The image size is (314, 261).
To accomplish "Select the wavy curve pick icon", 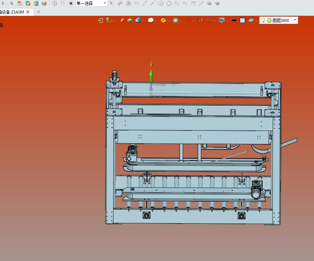I will click(185, 3).
